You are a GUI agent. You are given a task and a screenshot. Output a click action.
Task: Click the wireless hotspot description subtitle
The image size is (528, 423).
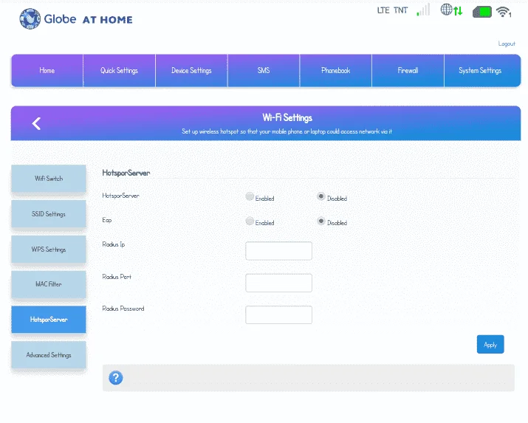click(x=287, y=131)
